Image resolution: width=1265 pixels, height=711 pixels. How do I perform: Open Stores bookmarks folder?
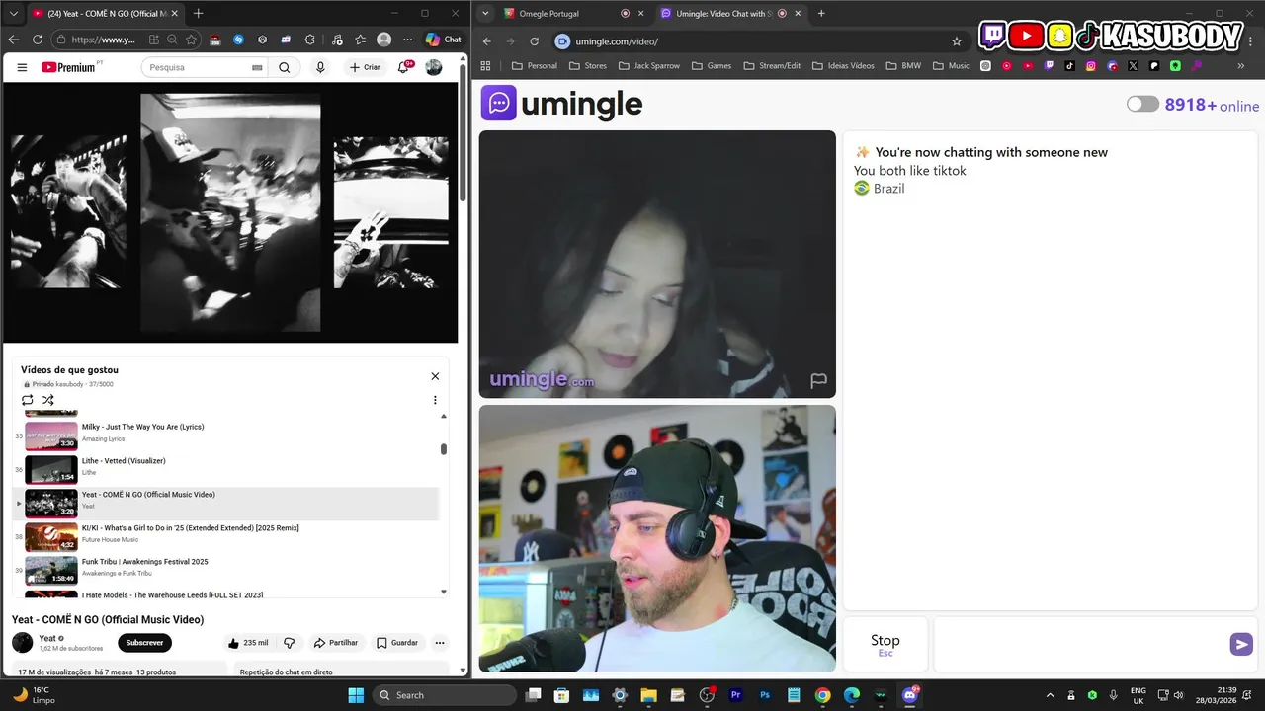click(x=588, y=66)
